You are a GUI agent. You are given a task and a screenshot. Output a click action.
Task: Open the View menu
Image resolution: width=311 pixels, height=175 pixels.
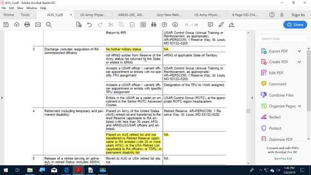[20, 8]
